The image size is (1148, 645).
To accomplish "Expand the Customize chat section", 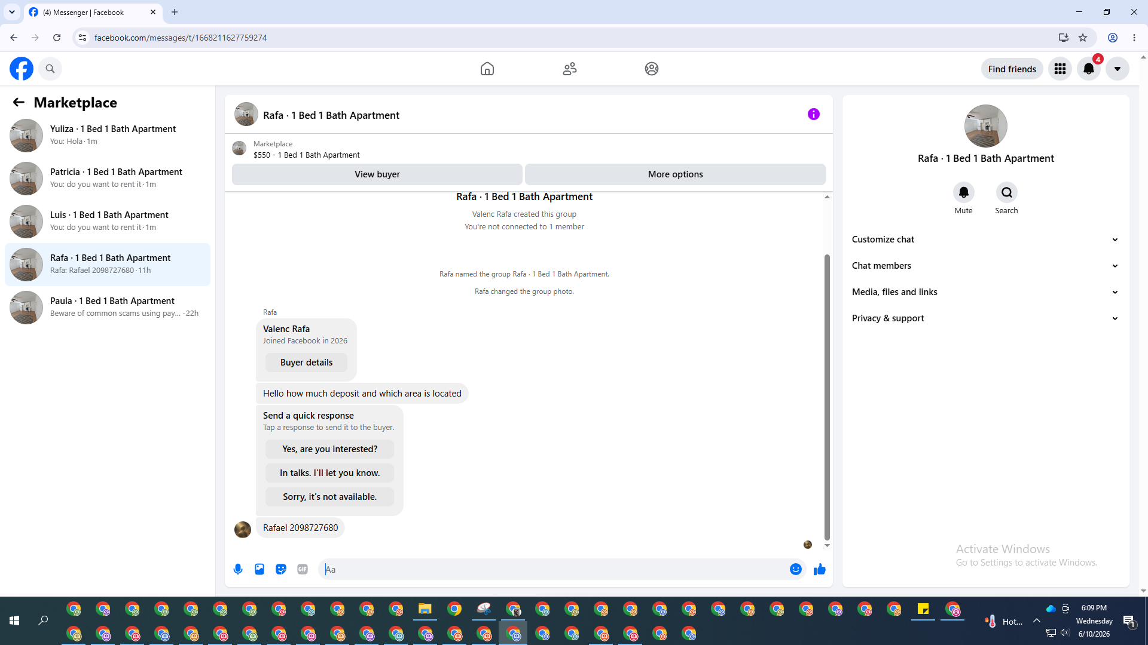I will tap(985, 239).
